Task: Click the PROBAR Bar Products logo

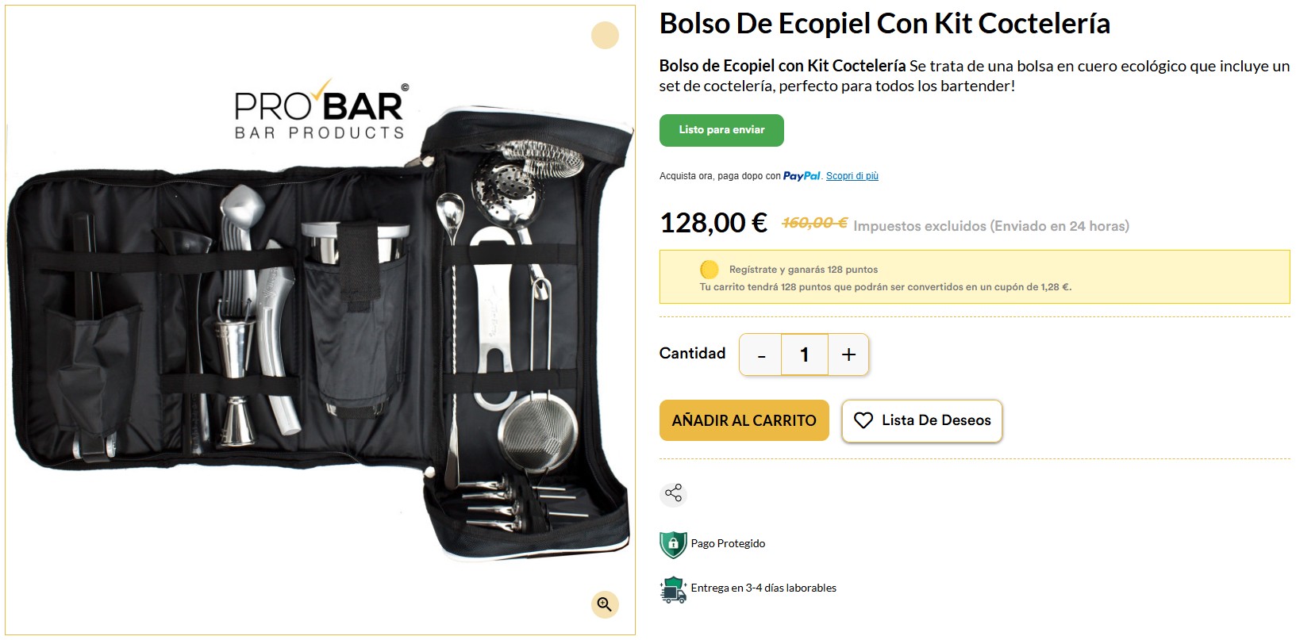Action: coord(320,111)
